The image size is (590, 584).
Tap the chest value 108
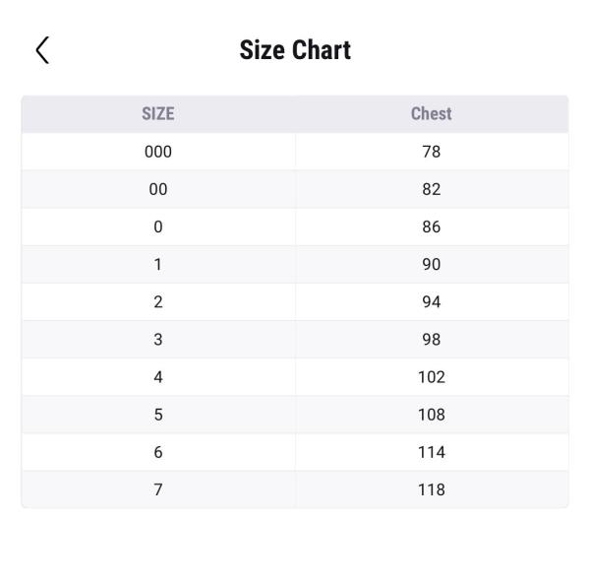(x=431, y=415)
